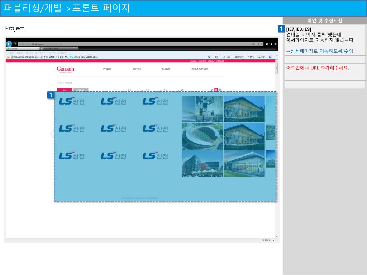The width and height of the screenshot is (367, 275).
Task: Click the command bar home page icon
Action: [x=209, y=57]
